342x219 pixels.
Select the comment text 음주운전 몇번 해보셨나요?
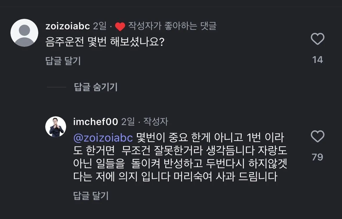[105, 43]
